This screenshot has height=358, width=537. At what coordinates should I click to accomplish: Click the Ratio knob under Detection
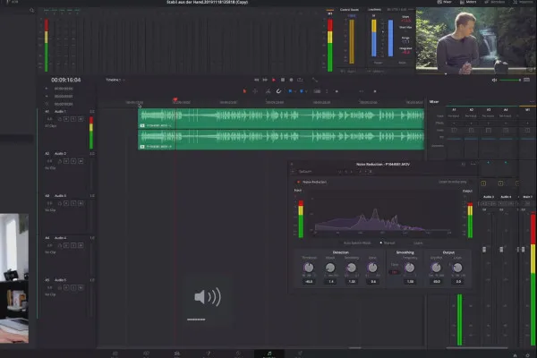click(x=372, y=268)
